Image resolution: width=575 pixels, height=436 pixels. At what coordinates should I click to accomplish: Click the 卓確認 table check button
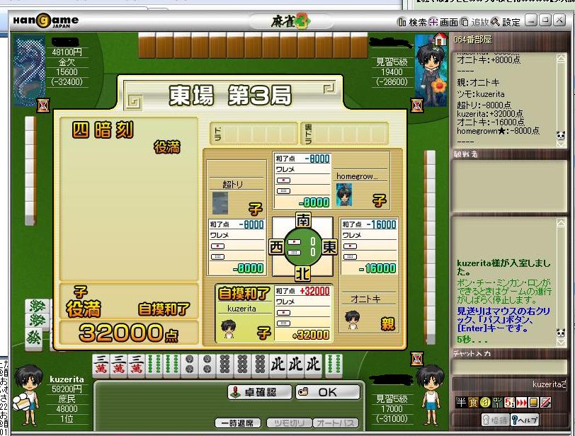click(x=260, y=392)
